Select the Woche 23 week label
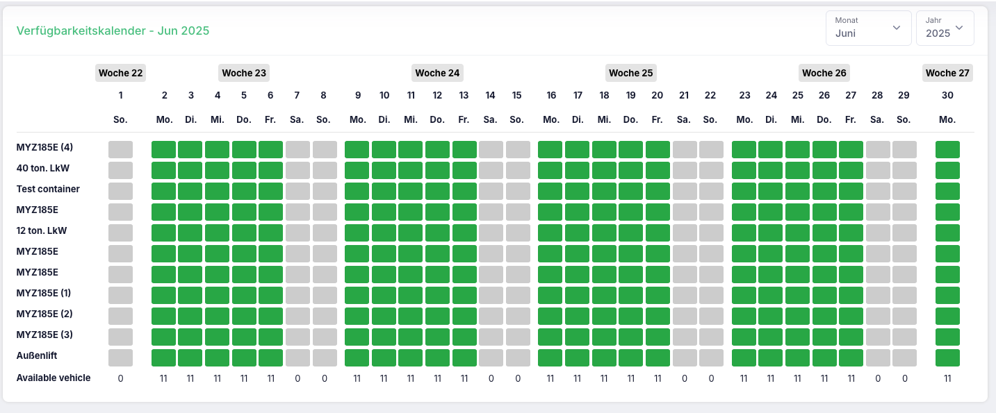996x413 pixels. (x=244, y=73)
